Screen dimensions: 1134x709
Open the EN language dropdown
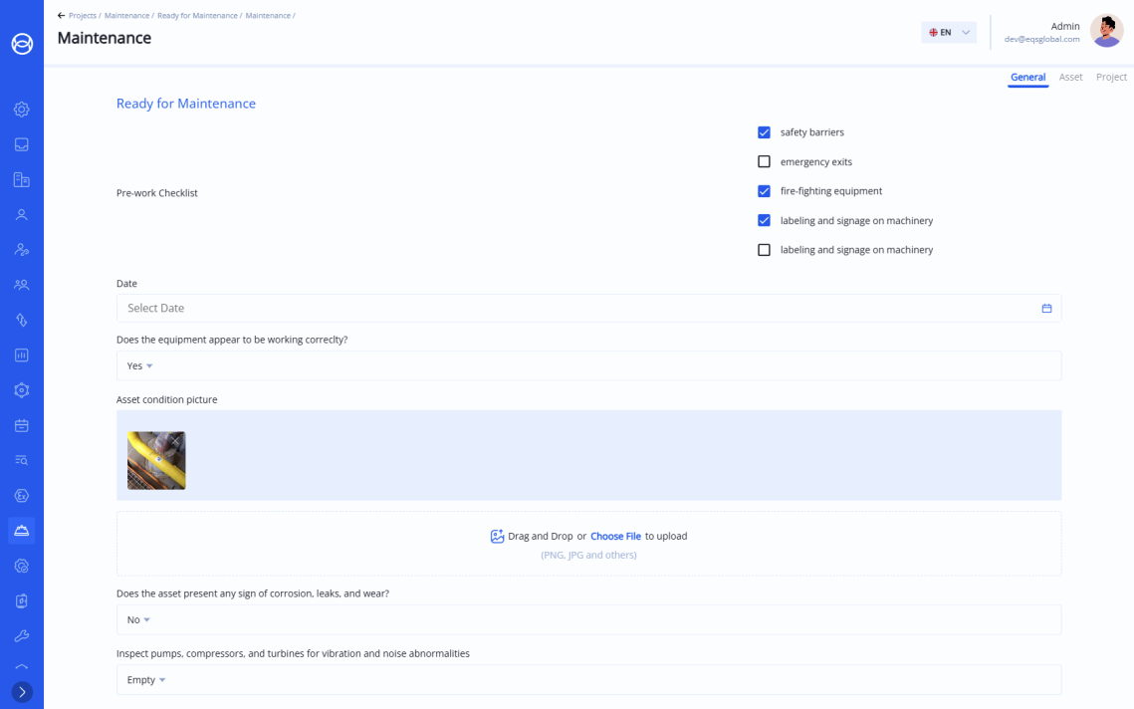pyautogui.click(x=948, y=33)
